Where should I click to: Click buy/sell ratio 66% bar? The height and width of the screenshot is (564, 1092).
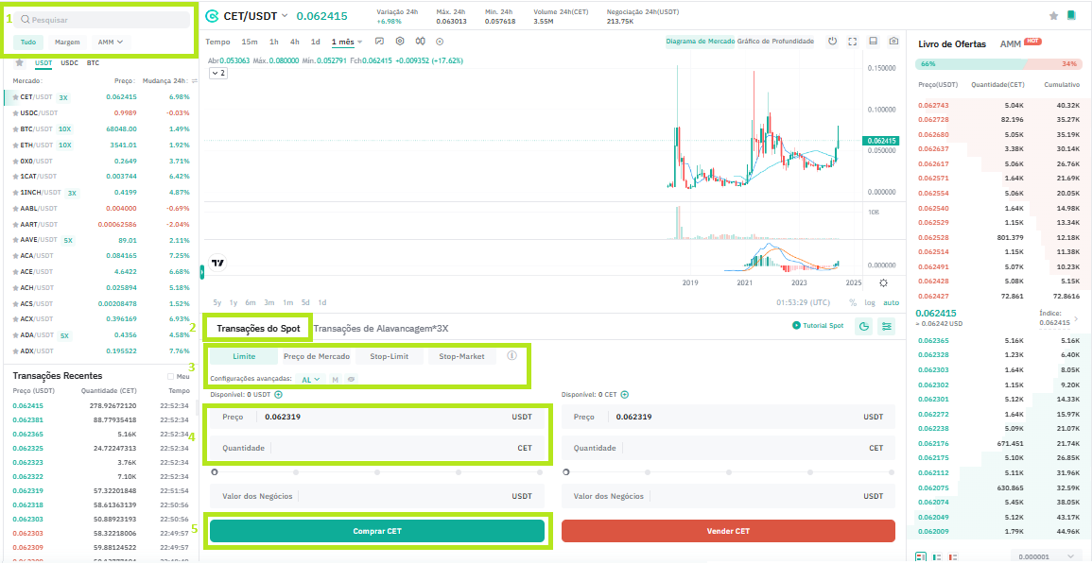[971, 64]
